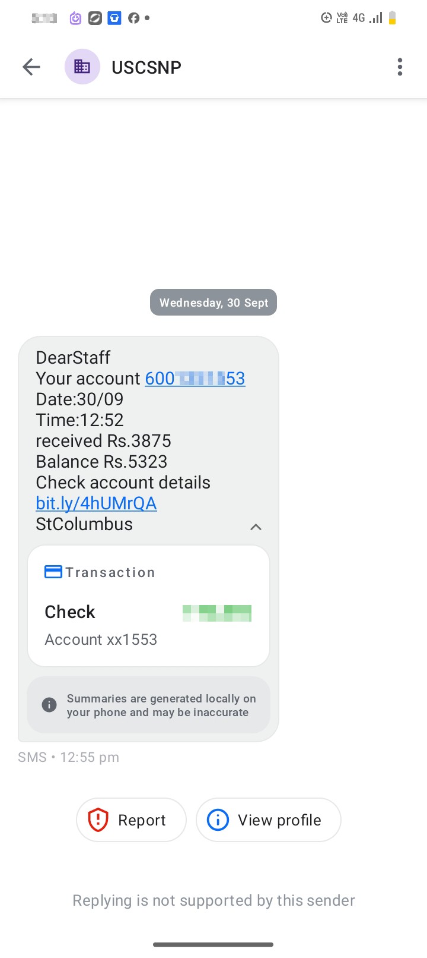Tap the battery icon in status bar
Viewport: 427px width, 958px height.
tap(392, 18)
